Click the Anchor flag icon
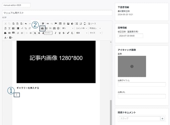 point(56,24)
